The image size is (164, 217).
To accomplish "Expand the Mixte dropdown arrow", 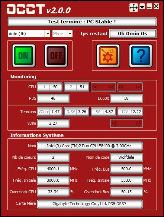I will [70, 34].
